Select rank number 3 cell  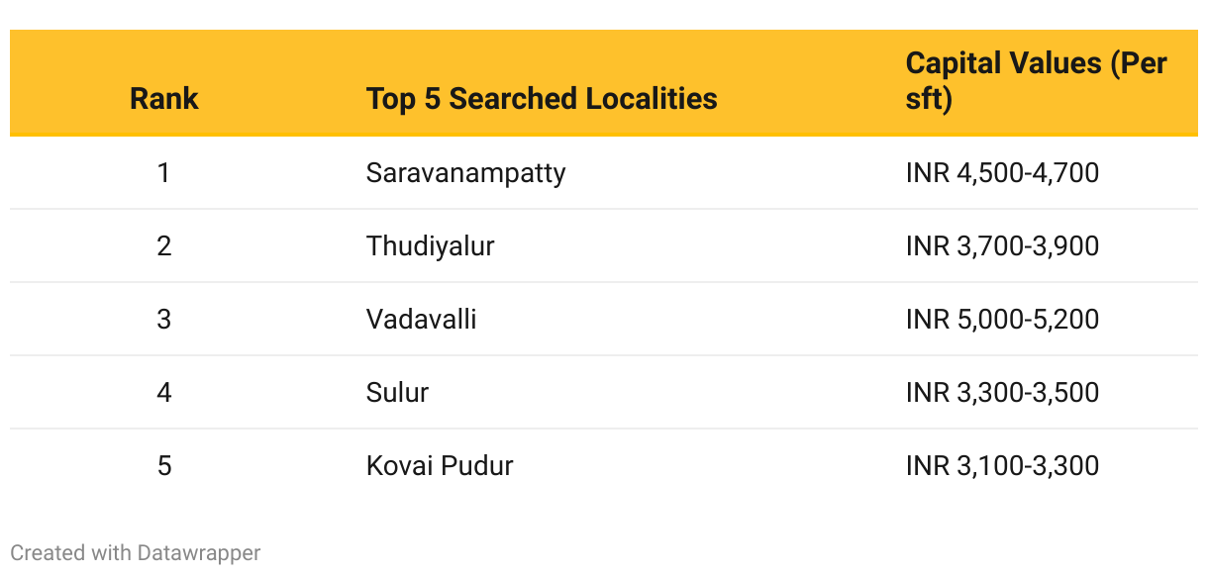[164, 319]
